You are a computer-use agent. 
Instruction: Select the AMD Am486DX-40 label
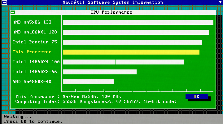pyautogui.click(x=32, y=82)
